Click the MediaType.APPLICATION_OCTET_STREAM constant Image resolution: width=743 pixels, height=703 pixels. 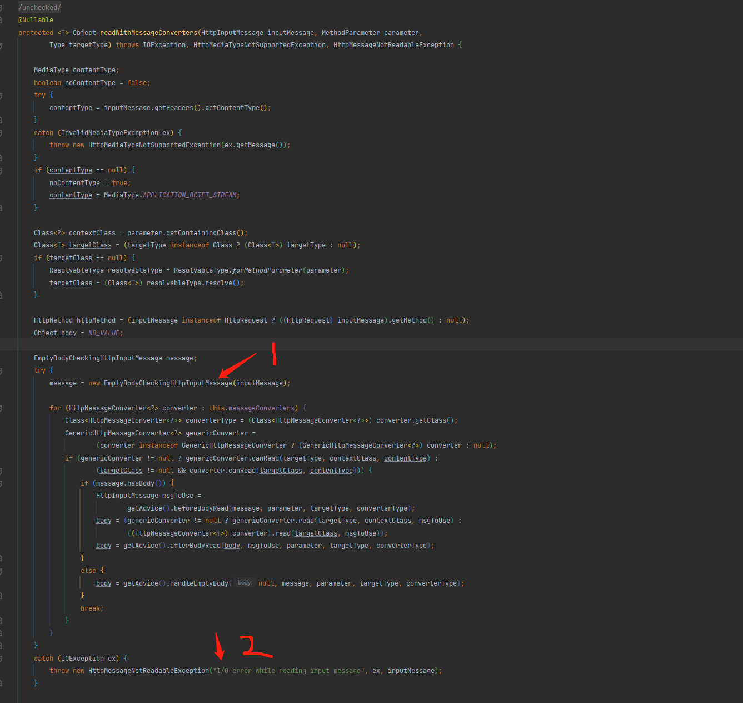(189, 195)
